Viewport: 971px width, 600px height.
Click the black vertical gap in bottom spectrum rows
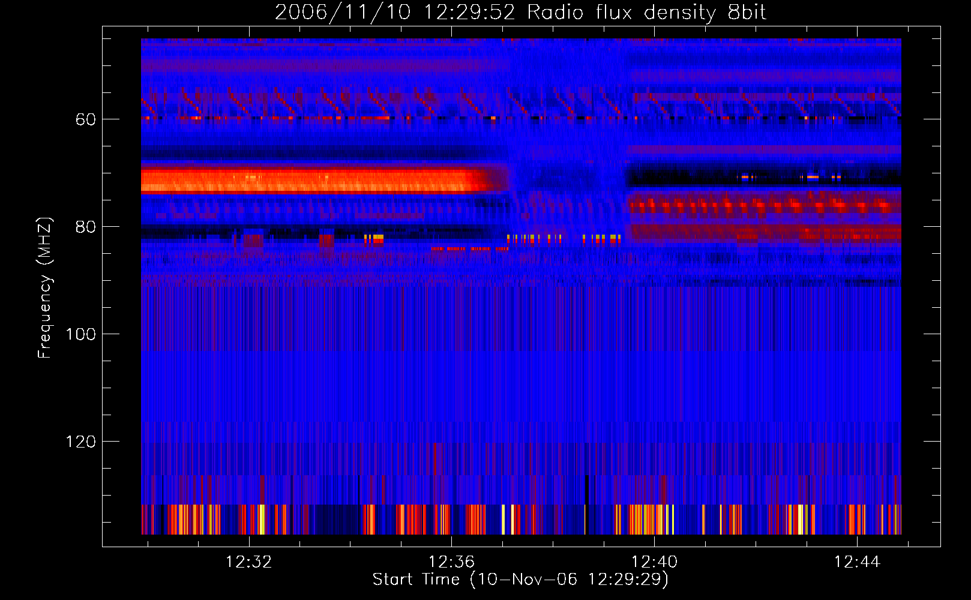[587, 504]
